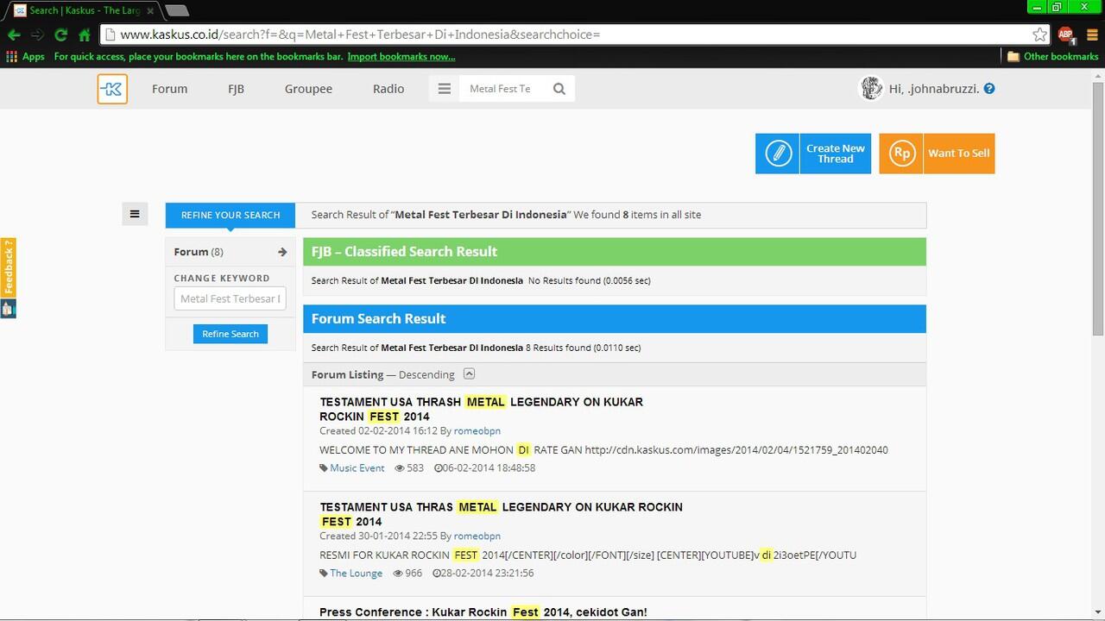This screenshot has height=621, width=1105.
Task: Open the Other bookmarks folder
Action: 1052,57
